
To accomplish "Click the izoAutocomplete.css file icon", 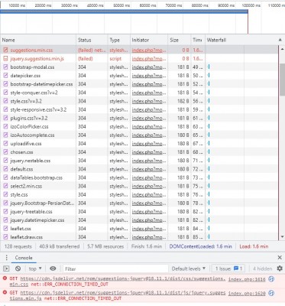I will point(5,135).
